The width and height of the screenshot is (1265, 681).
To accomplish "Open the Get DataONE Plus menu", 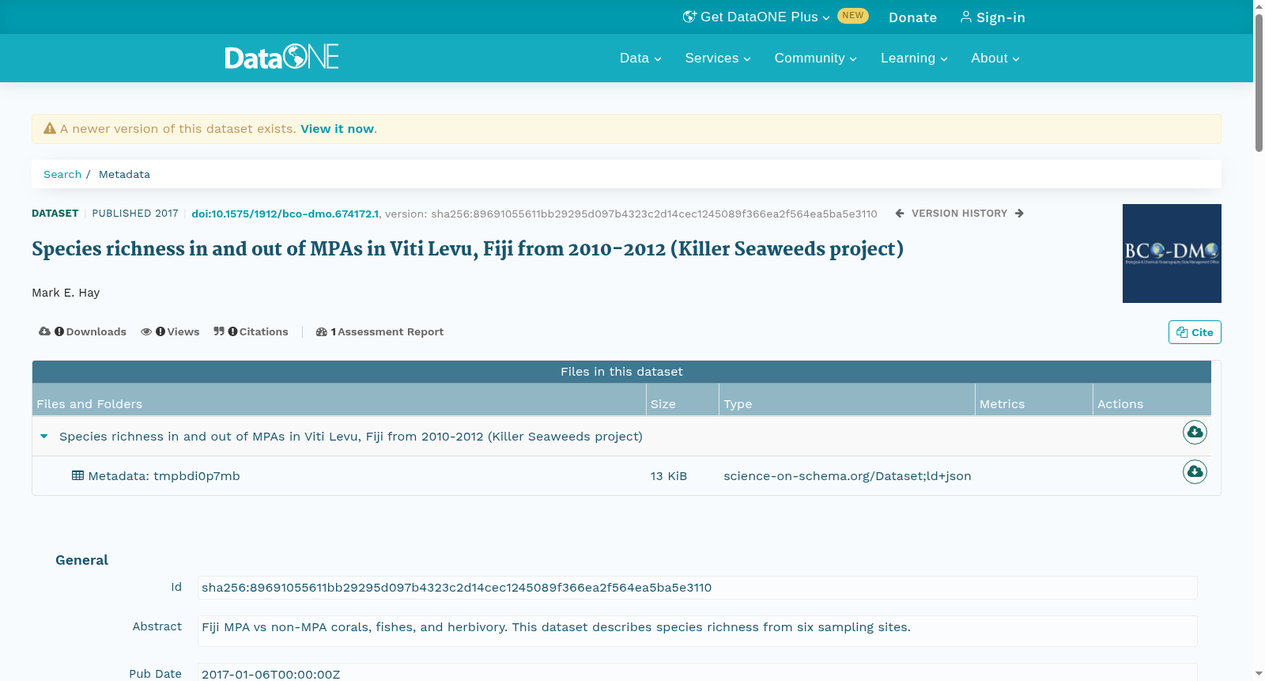I will click(757, 17).
